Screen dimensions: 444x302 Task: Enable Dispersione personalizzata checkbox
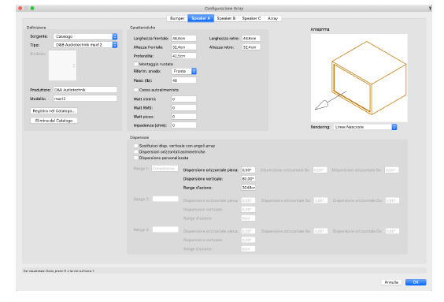tap(136, 158)
